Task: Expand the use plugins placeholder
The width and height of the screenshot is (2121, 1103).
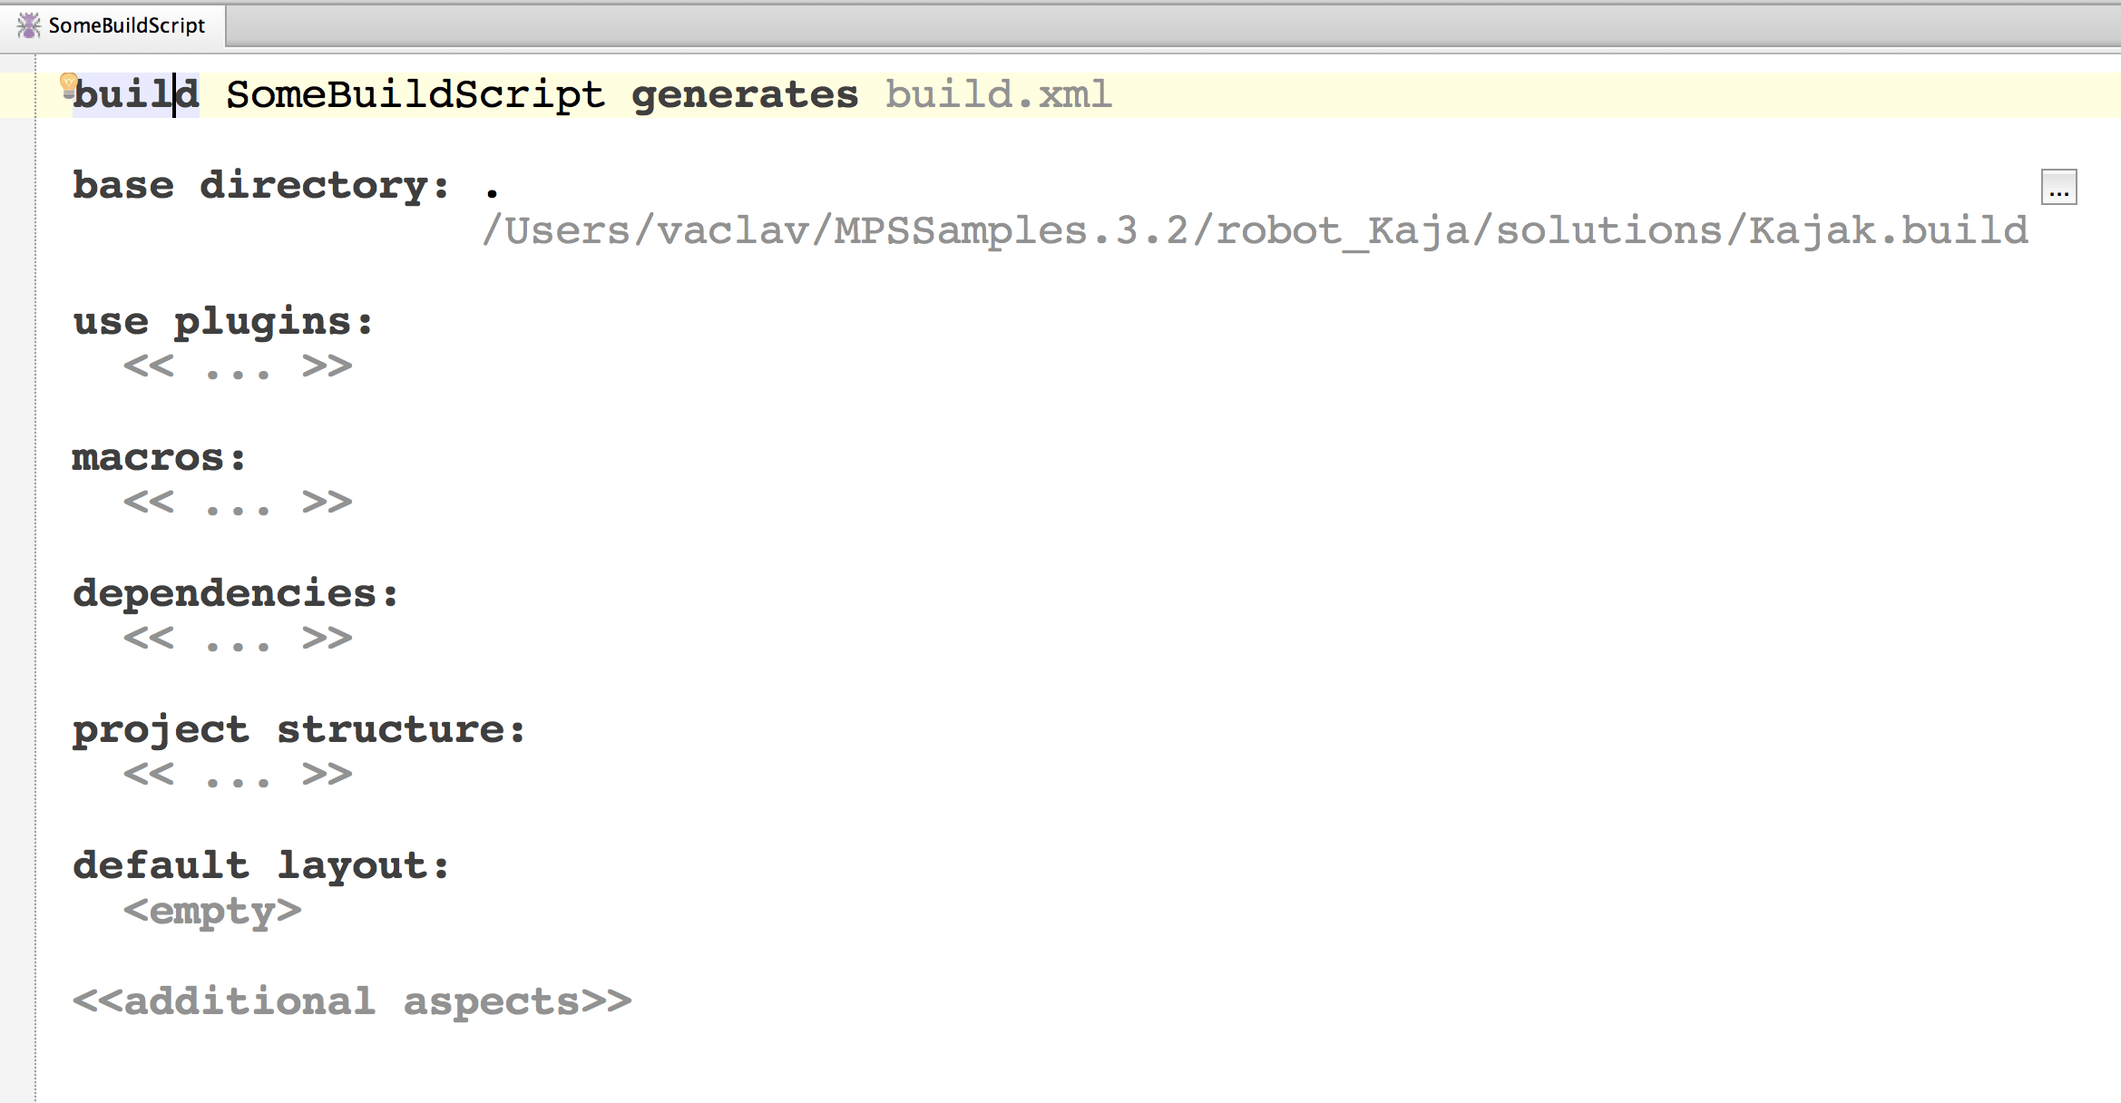Action: [x=238, y=366]
